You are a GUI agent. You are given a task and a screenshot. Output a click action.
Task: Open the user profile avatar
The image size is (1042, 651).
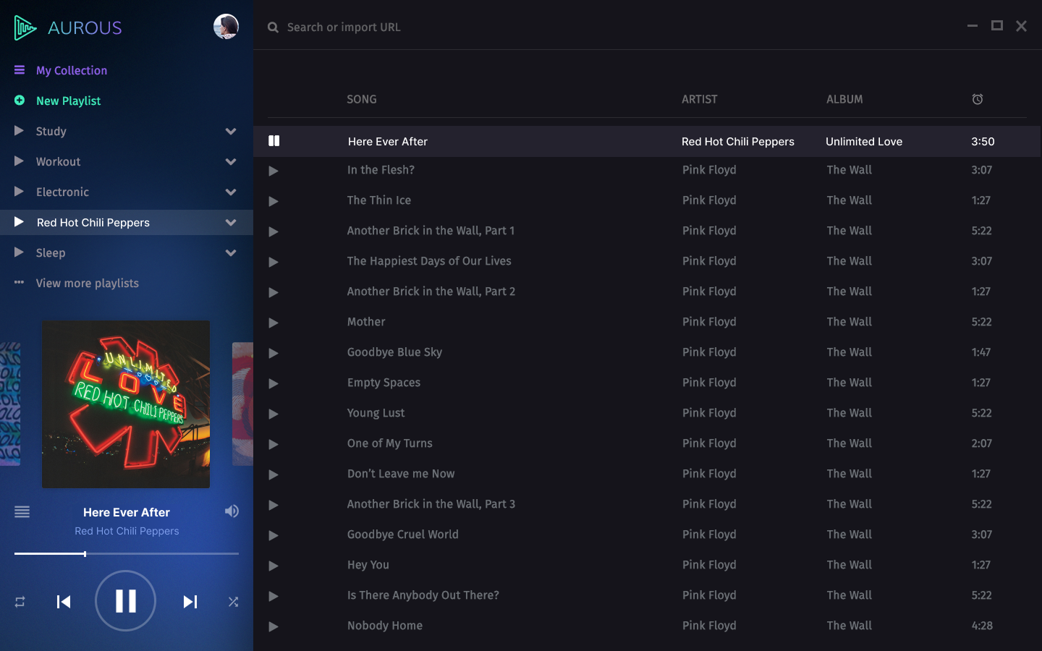(226, 26)
